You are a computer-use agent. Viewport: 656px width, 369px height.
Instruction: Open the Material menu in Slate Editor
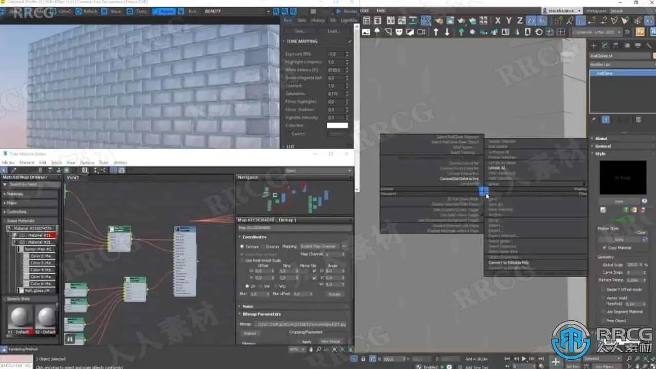tap(27, 162)
